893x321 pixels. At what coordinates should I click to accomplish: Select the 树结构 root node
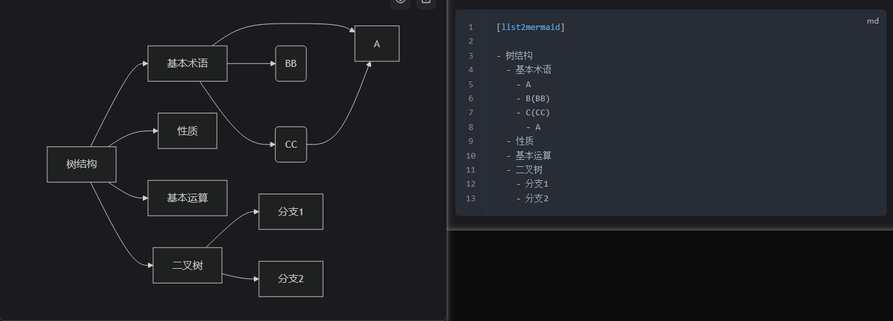(82, 164)
